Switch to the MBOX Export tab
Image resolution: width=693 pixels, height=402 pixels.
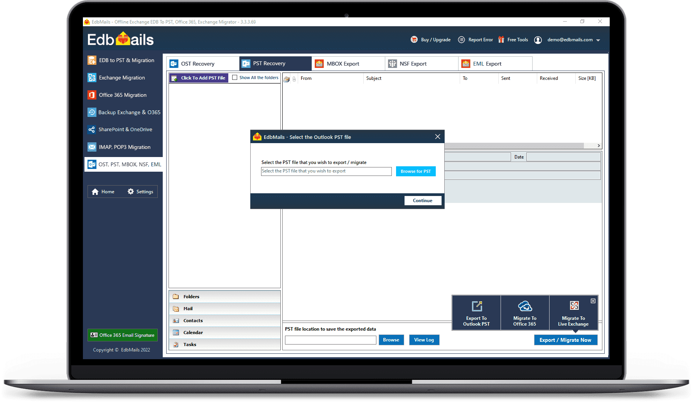coord(348,64)
